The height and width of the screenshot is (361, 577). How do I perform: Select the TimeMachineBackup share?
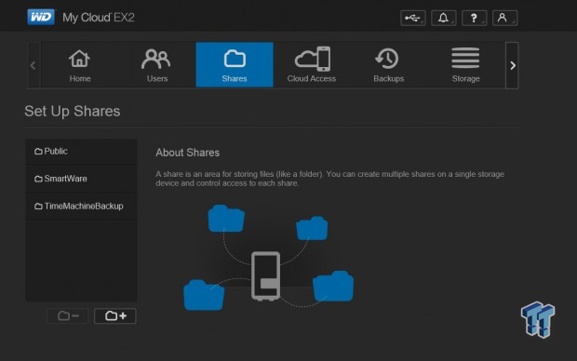click(x=81, y=207)
